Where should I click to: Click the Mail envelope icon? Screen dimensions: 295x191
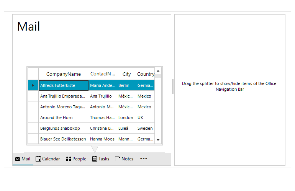click(18, 159)
